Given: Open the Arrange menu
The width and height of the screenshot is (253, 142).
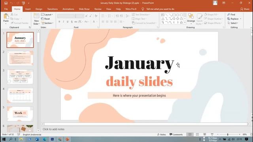Looking at the screenshot, I should [191, 19].
